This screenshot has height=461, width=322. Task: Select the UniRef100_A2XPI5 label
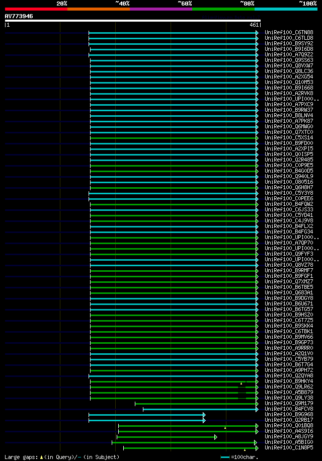coord(289,149)
